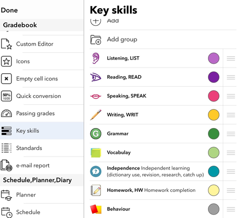Open the Custom Editor settings
This screenshot has height=218, width=238.
tap(42, 44)
